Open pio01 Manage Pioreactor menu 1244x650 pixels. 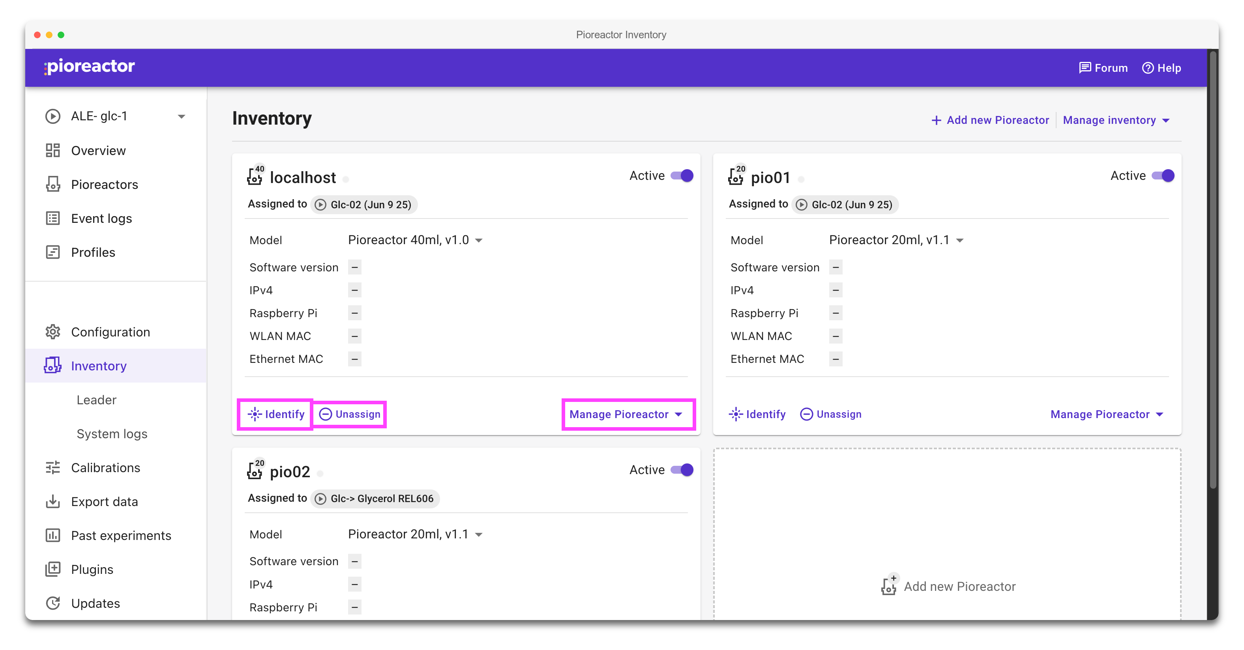[x=1106, y=415]
